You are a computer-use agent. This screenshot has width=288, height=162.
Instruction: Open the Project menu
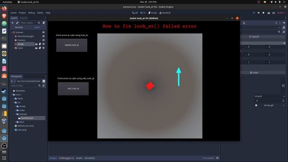click(x=22, y=13)
